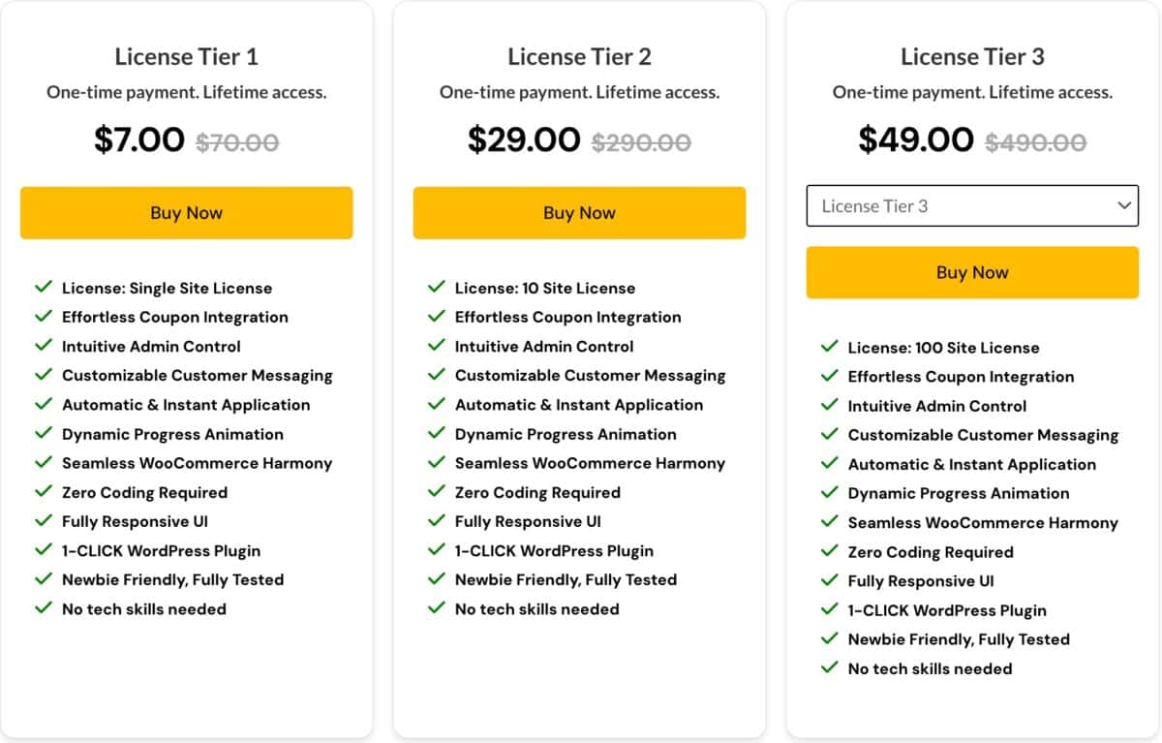
Task: Click Tier 2 Dynamic Progress Animation checkmark
Action: click(437, 434)
